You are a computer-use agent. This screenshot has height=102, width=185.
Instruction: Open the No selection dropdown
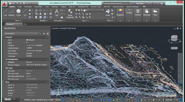coord(21,34)
